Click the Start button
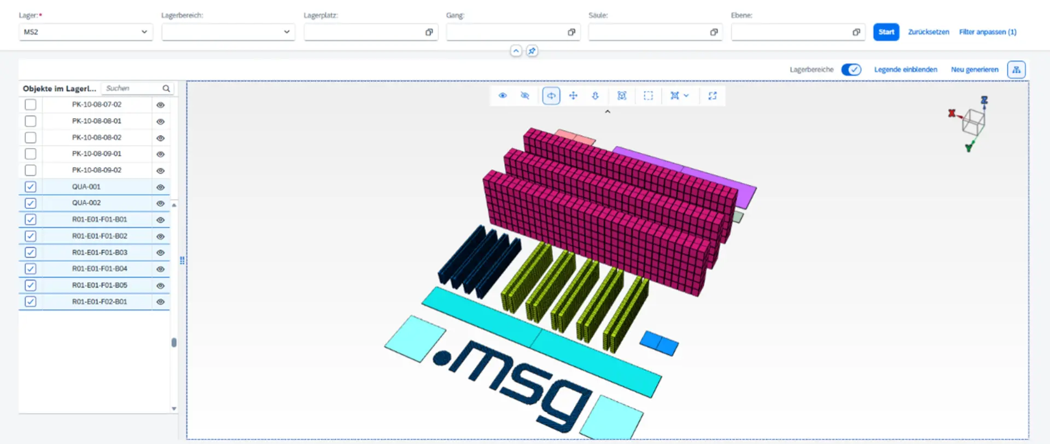 point(886,32)
